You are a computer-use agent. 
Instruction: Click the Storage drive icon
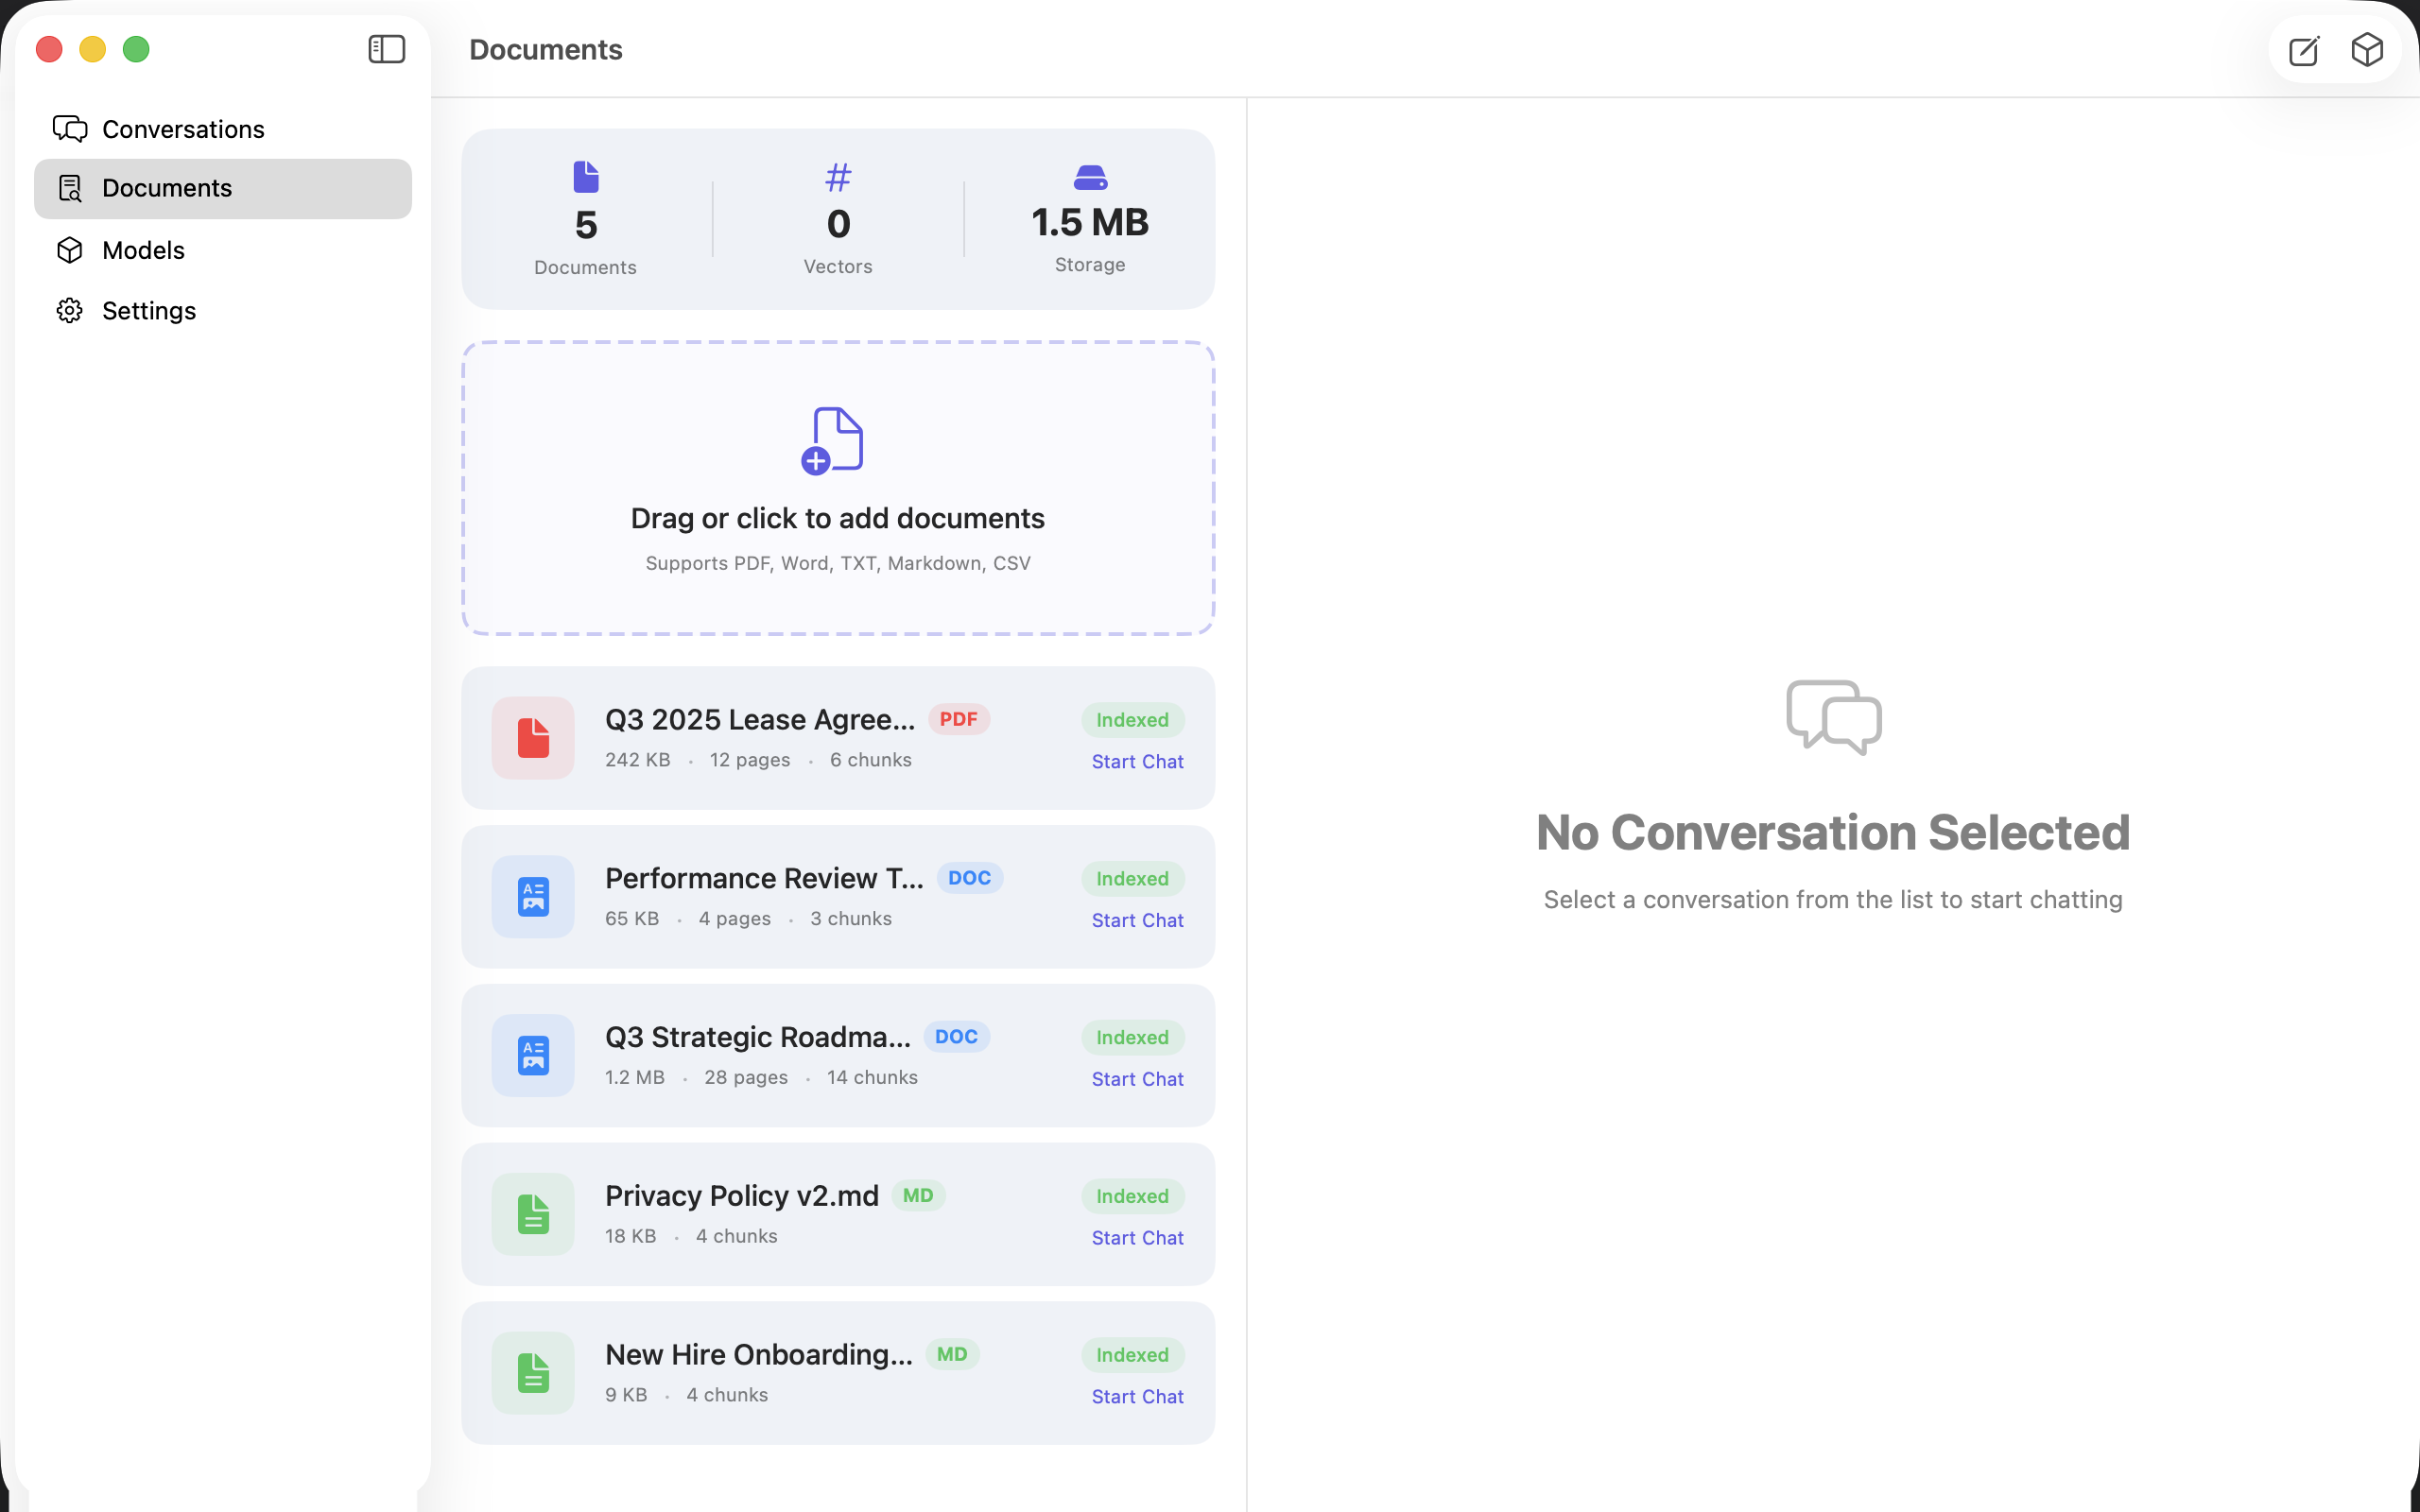click(1090, 177)
